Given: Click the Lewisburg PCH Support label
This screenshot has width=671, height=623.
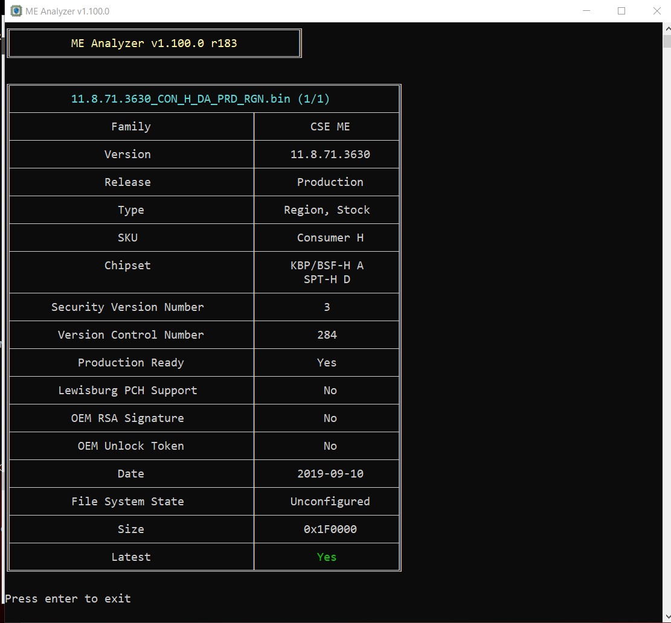Looking at the screenshot, I should click(x=127, y=391).
